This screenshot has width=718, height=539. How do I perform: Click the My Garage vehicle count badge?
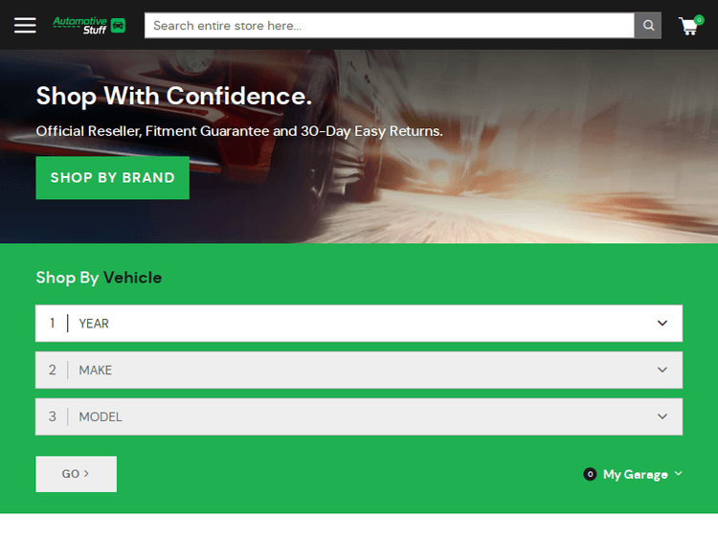590,474
